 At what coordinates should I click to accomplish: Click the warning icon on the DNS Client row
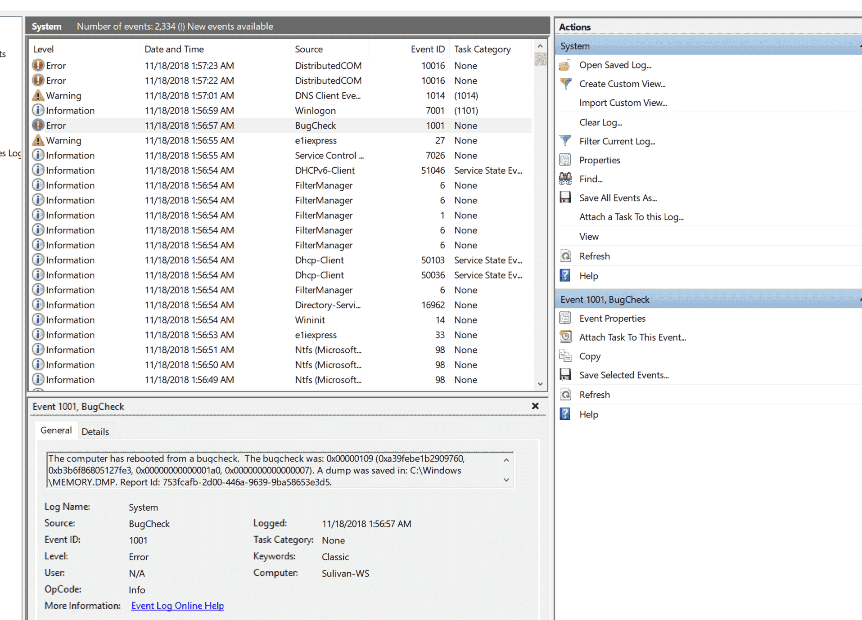(x=38, y=95)
